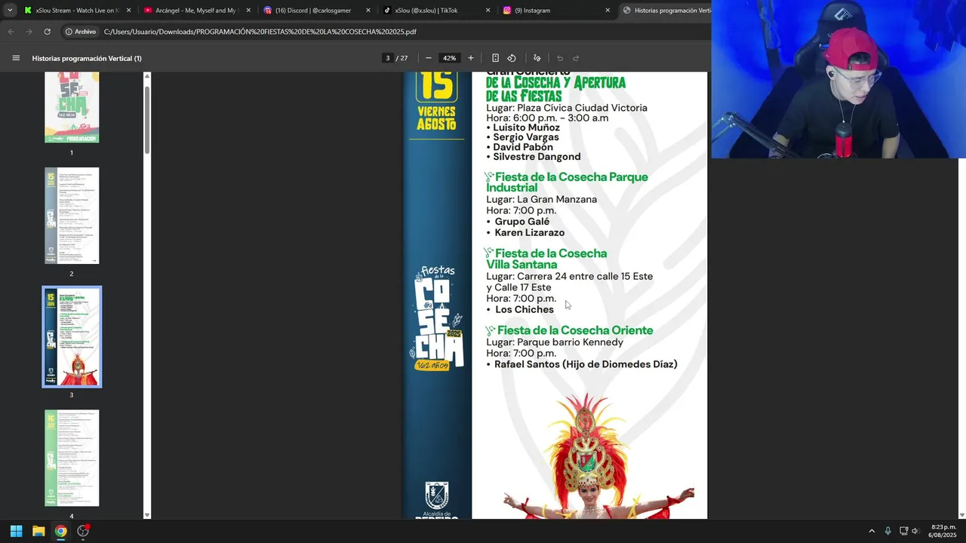The width and height of the screenshot is (966, 543).
Task: Click 'Rafael Santos (Hijo de Diomedes Díaz)' text
Action: [x=586, y=364]
